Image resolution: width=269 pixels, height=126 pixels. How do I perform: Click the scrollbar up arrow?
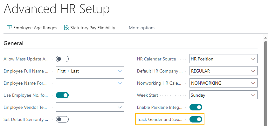click(x=266, y=38)
